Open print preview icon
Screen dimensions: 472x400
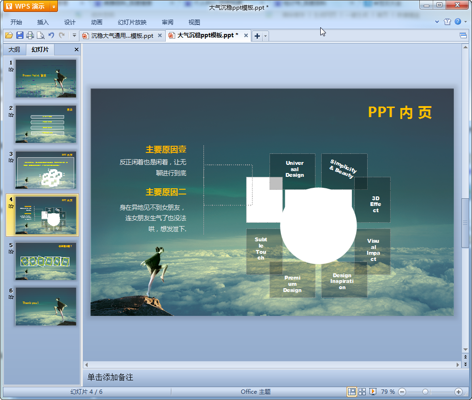pos(41,35)
